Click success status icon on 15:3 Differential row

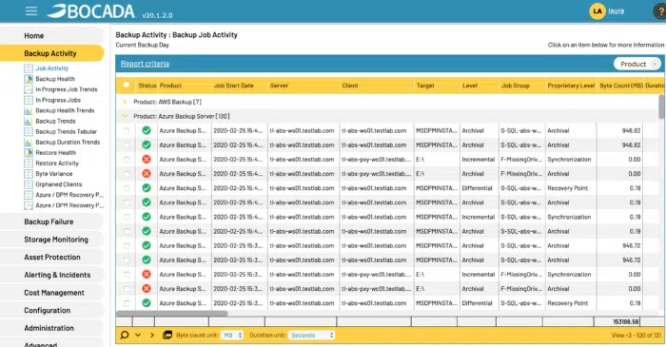click(147, 303)
